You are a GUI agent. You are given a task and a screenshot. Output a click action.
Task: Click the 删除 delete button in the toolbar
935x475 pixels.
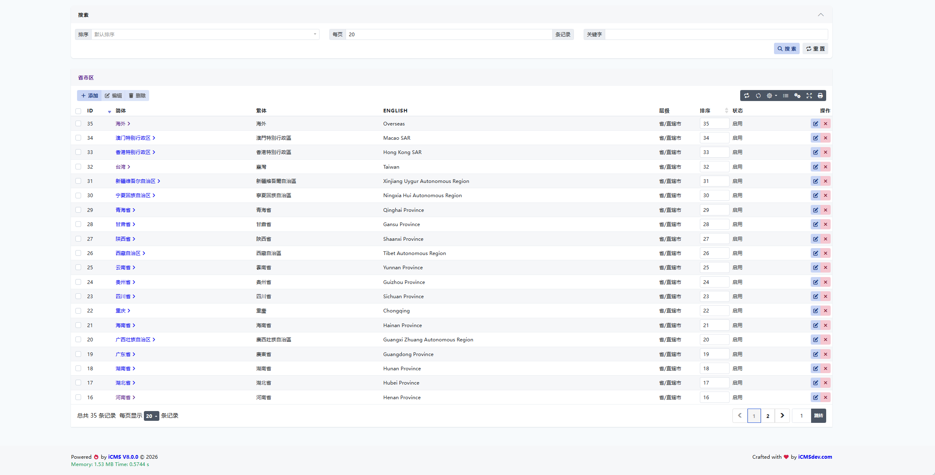pos(137,96)
